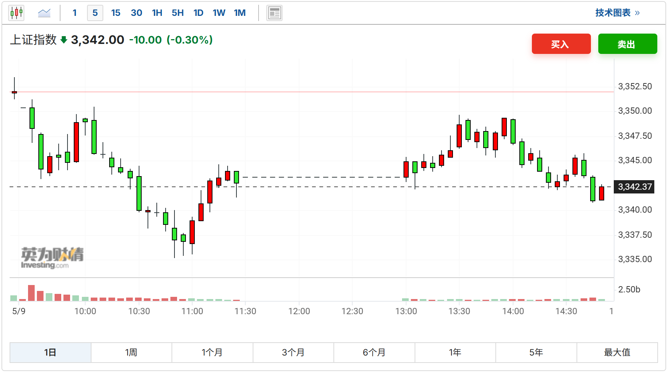Open the news overlay icon in toolbar
The image size is (668, 374).
(x=274, y=13)
